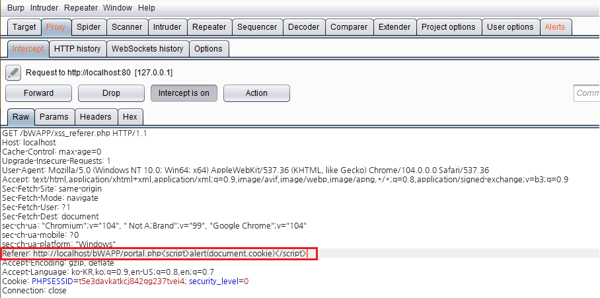Click the sec-ch-ua Chromium header line
This screenshot has height=298, width=600.
pyautogui.click(x=155, y=226)
